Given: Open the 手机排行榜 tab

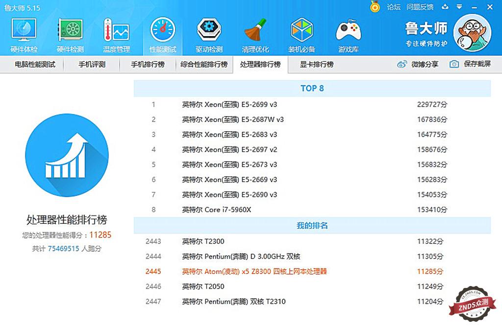Looking at the screenshot, I should 148,64.
